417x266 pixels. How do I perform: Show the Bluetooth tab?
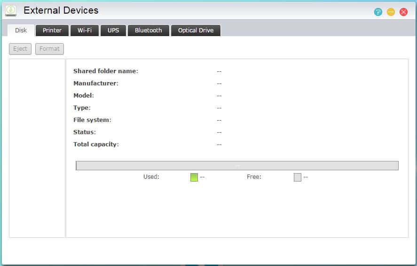[148, 30]
